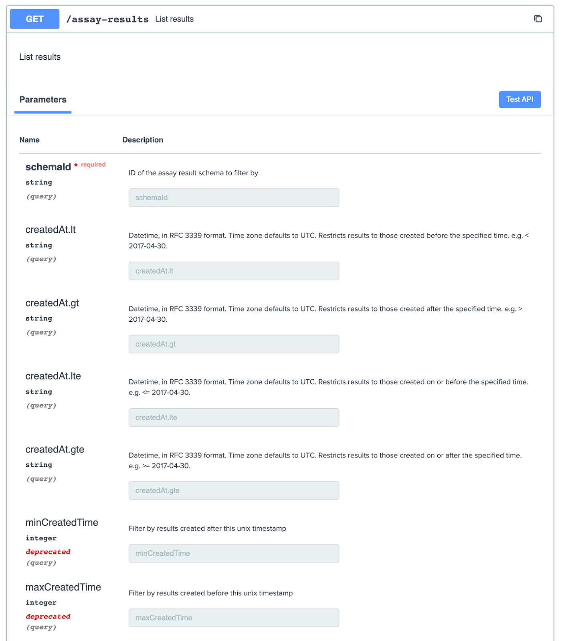The height and width of the screenshot is (641, 566).
Task: Click the Test API button
Action: [x=520, y=99]
